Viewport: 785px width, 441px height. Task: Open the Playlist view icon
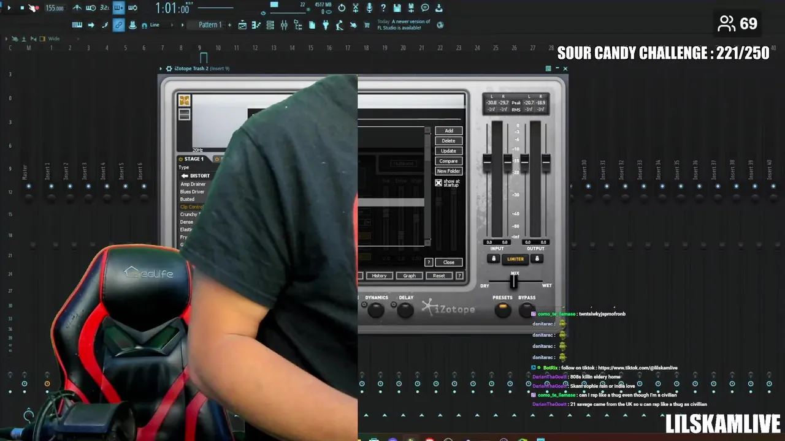(x=243, y=25)
